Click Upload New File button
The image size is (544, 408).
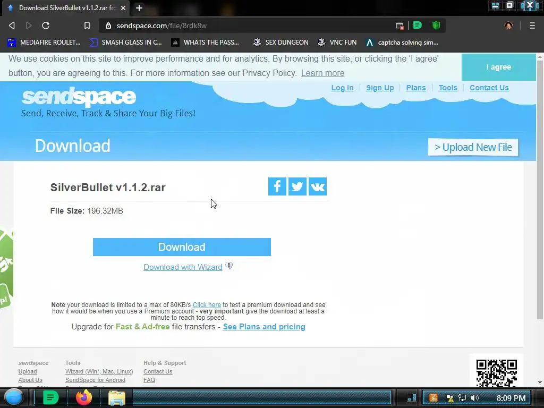473,148
